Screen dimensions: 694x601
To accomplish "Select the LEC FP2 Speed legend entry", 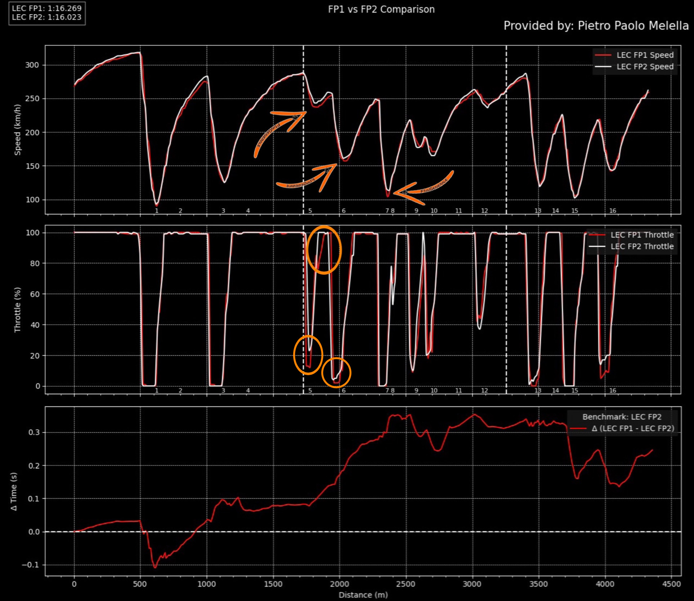I will (645, 67).
